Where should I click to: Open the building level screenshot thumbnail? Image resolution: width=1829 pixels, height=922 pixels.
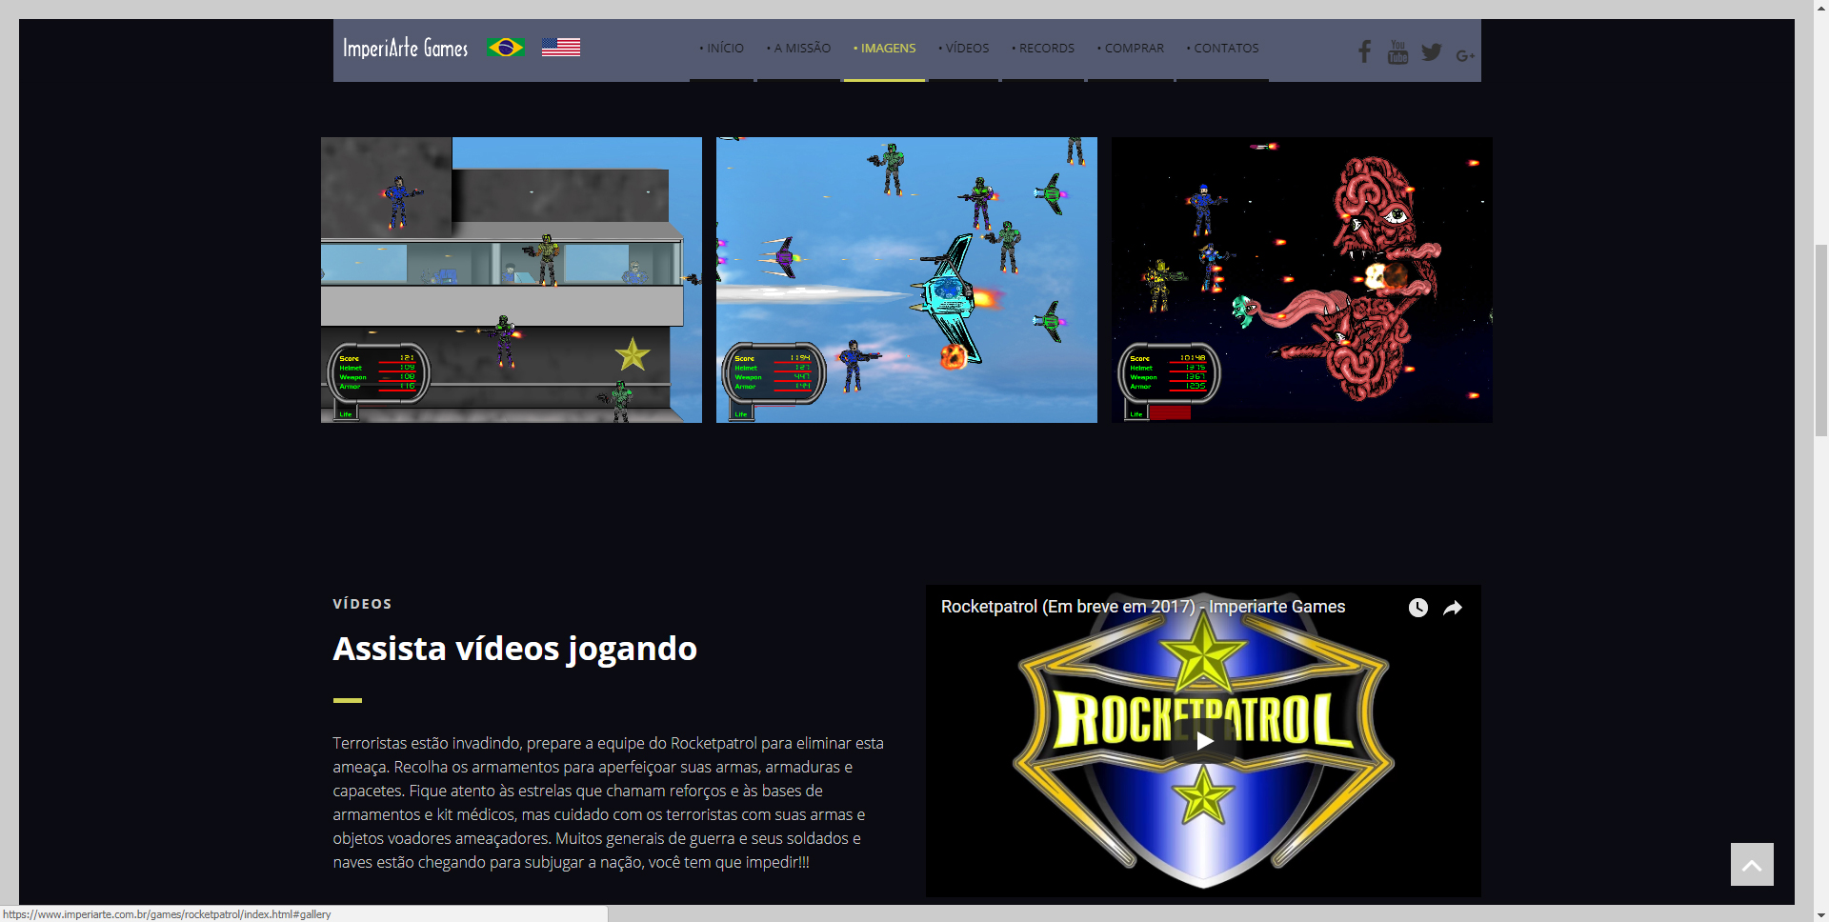512,280
